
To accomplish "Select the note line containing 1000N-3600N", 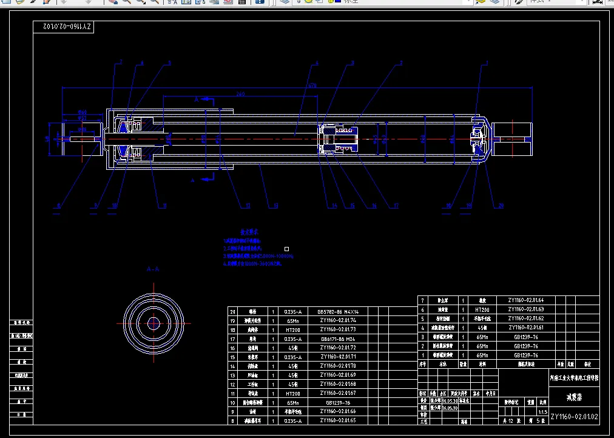I will (253, 264).
